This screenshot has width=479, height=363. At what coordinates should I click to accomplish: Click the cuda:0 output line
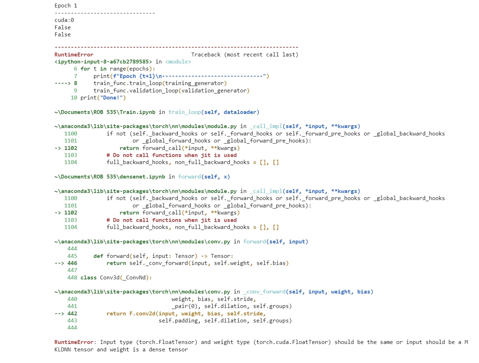point(64,20)
